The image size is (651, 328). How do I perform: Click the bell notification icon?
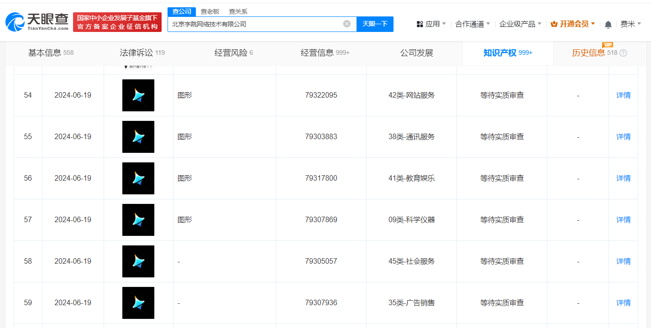click(608, 24)
